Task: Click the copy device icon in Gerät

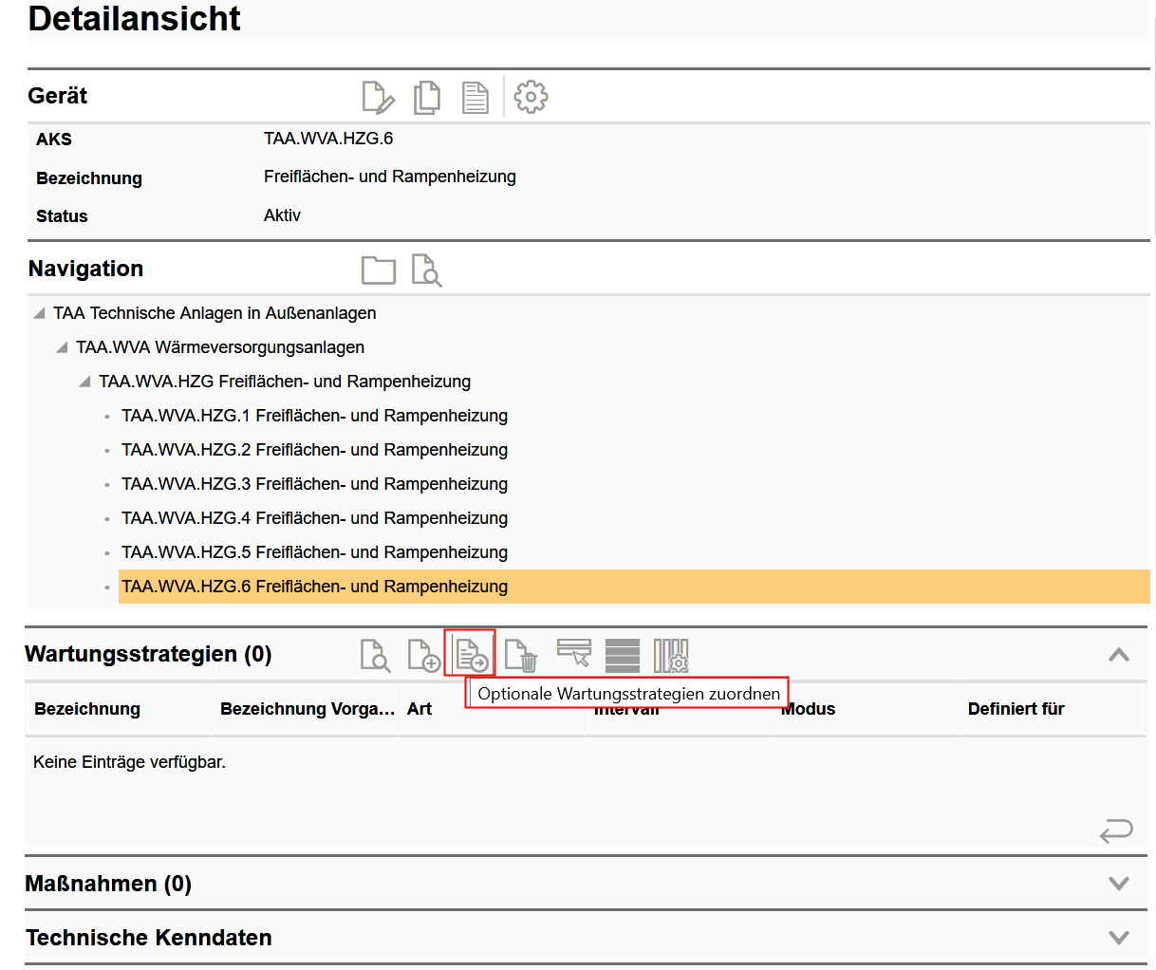Action: [x=427, y=97]
